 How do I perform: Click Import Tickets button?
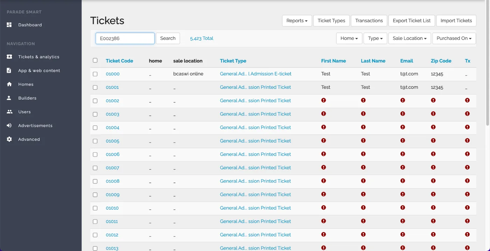[456, 21]
